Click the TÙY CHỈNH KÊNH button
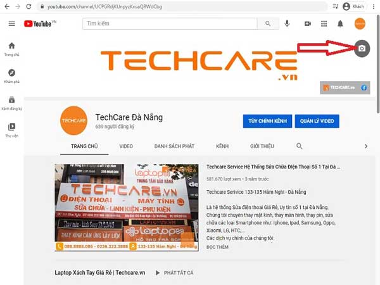 267,121
